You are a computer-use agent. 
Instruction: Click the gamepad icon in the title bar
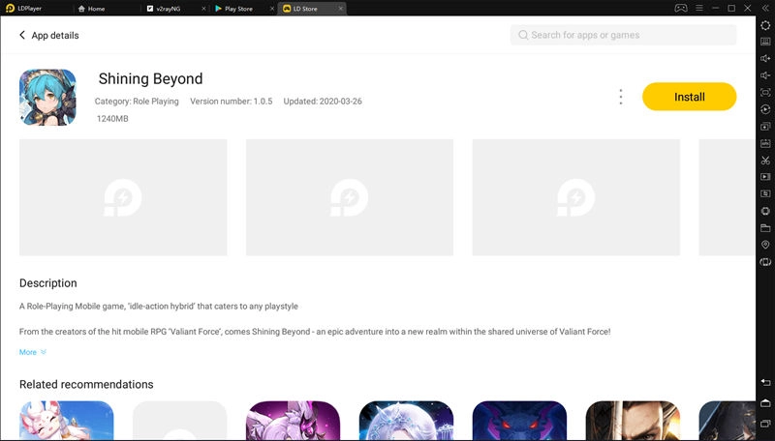[x=681, y=8]
